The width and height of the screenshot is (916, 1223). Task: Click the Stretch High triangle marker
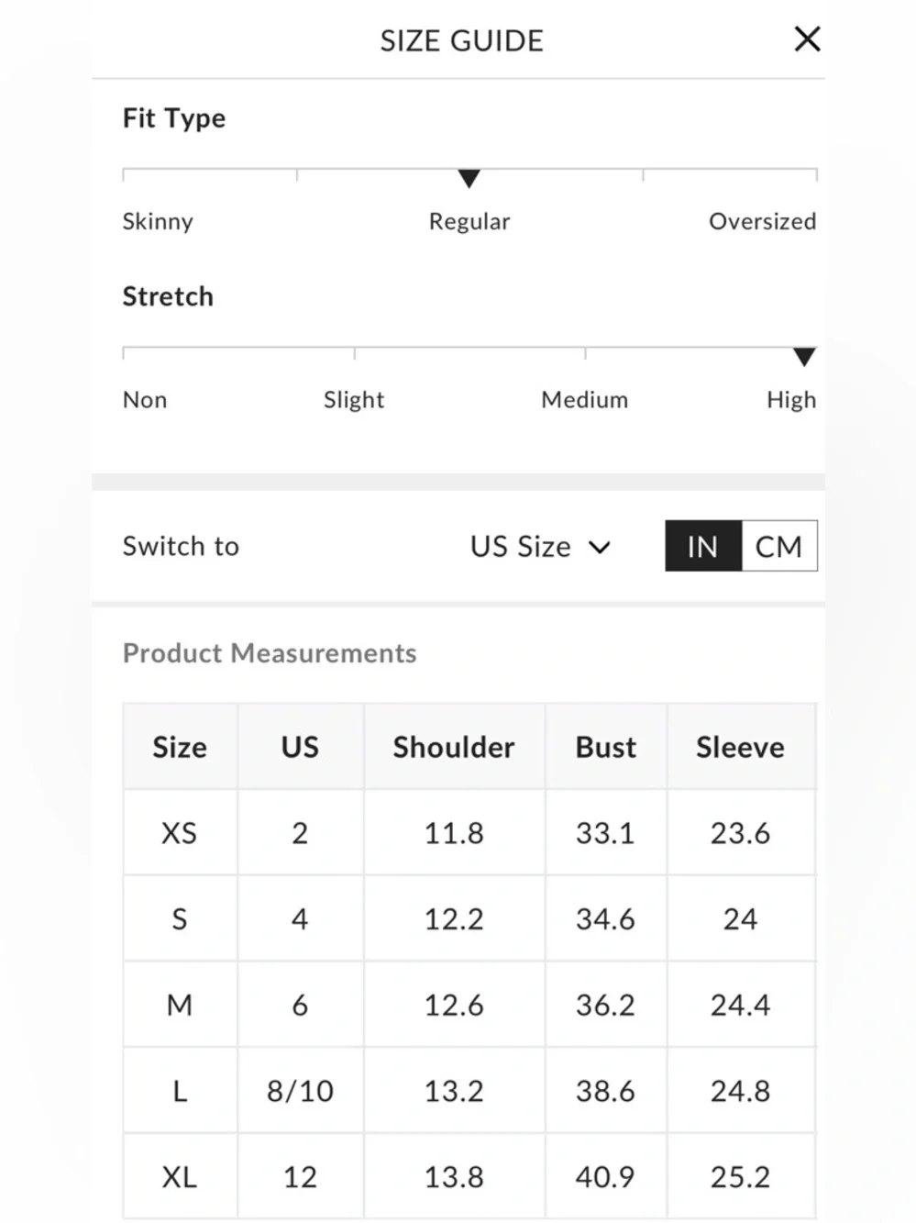coord(804,357)
